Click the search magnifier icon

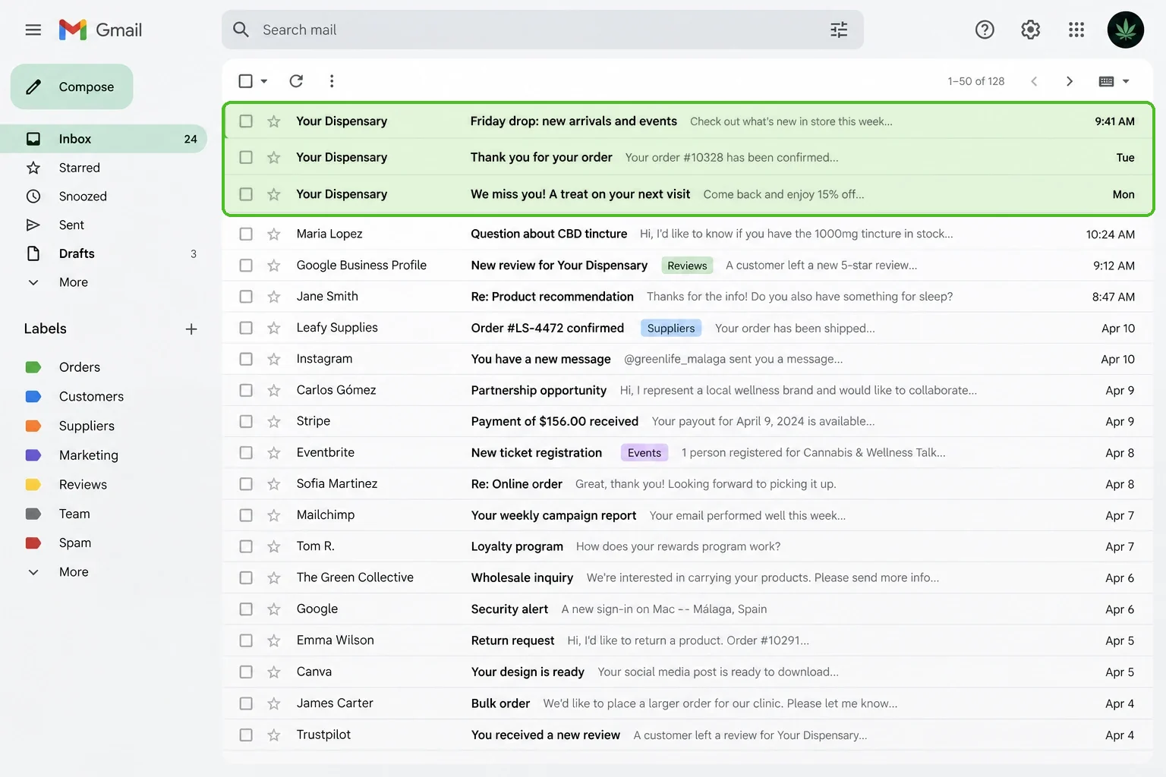241,30
